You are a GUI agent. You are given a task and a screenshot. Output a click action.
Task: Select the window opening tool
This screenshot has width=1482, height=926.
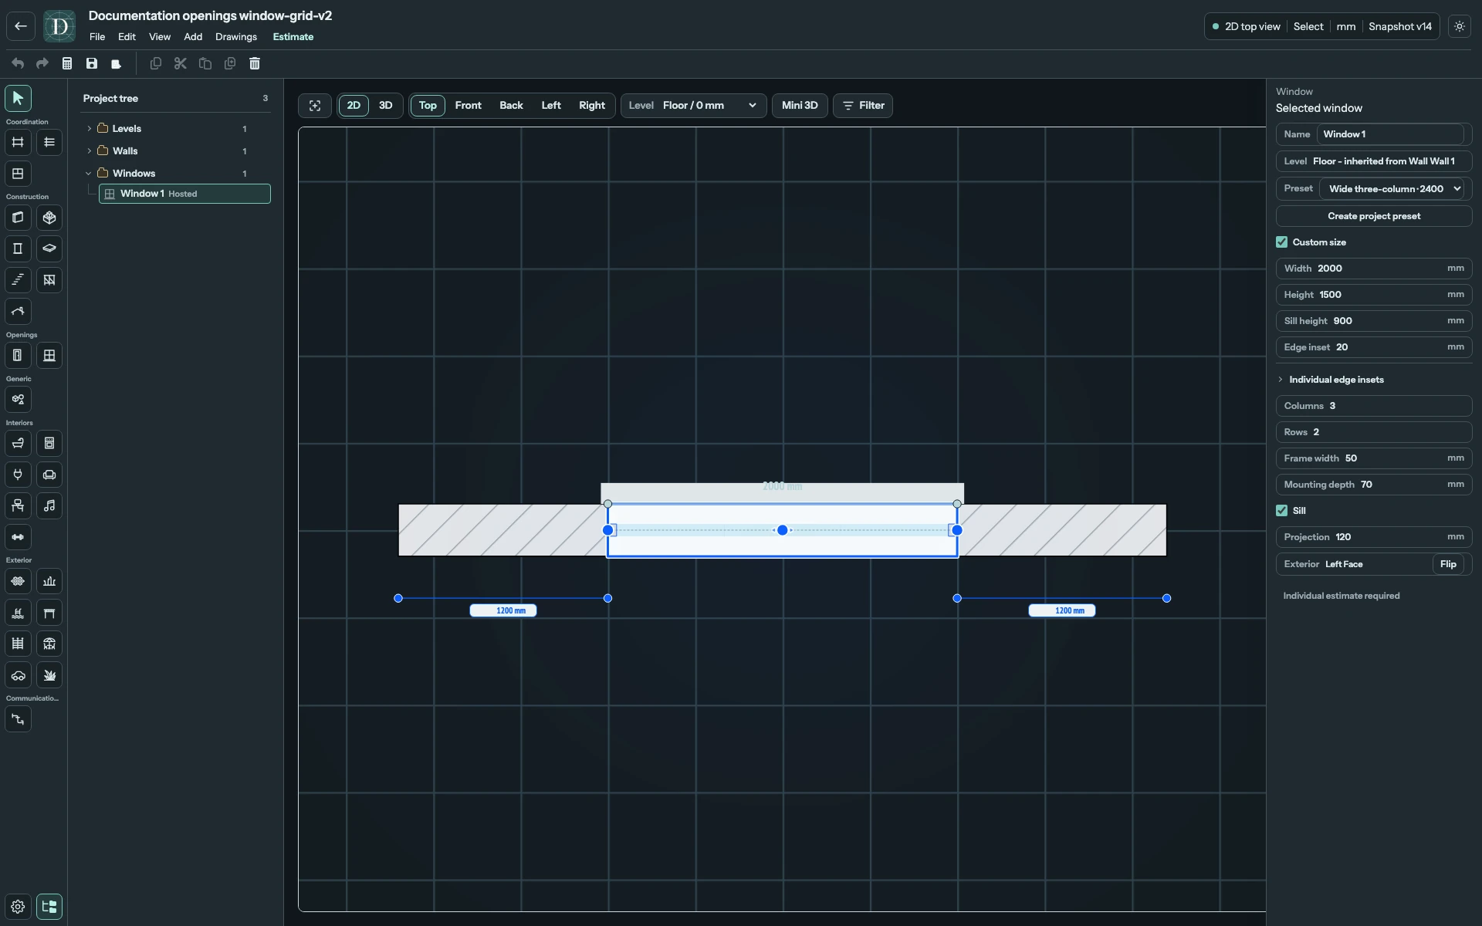pos(49,356)
